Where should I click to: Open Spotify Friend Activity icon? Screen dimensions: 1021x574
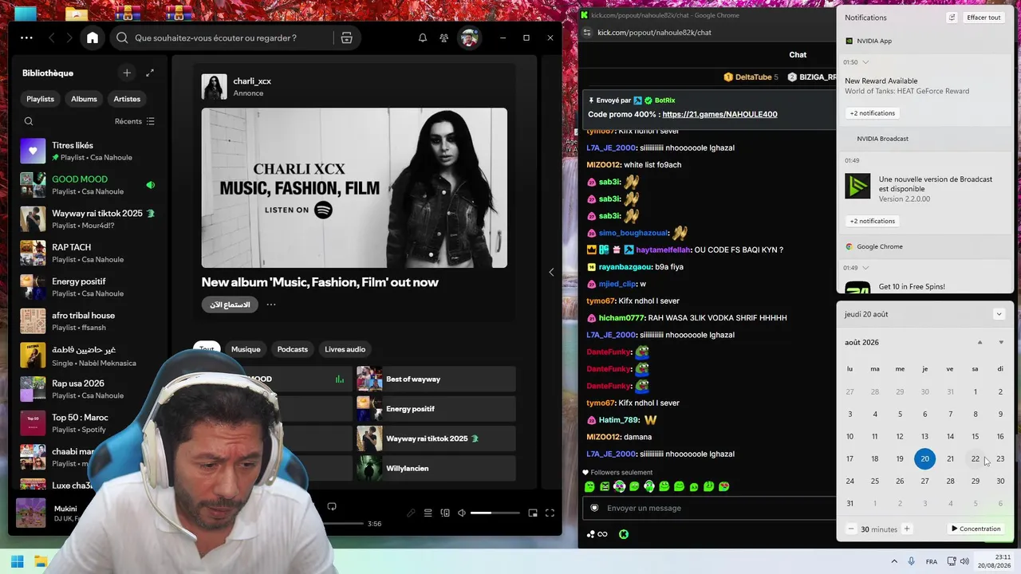pyautogui.click(x=443, y=37)
